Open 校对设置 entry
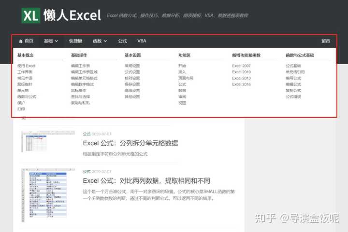 point(132,78)
